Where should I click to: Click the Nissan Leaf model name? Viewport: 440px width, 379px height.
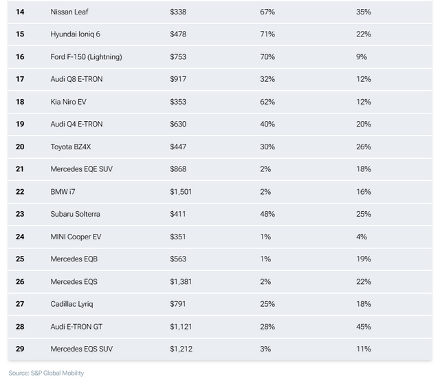(x=69, y=12)
